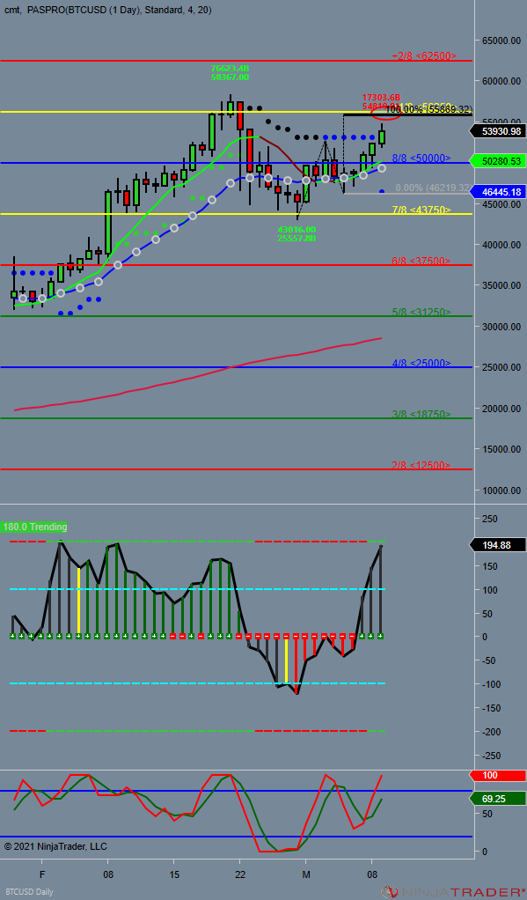Screen dimensions: 527x900
Task: Click the 4/8 <25000> blue level label
Action: pyautogui.click(x=421, y=363)
